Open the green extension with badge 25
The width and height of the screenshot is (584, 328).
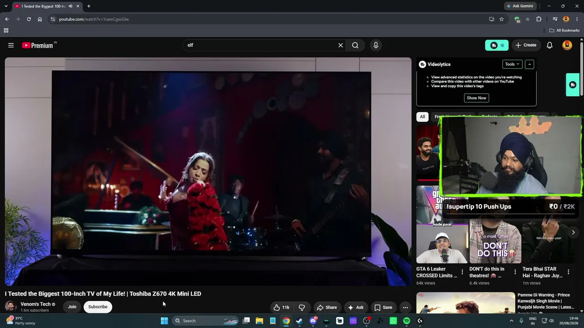pyautogui.click(x=517, y=19)
